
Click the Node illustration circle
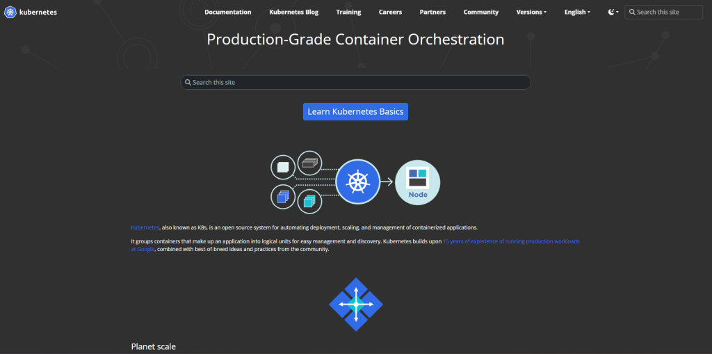418,182
